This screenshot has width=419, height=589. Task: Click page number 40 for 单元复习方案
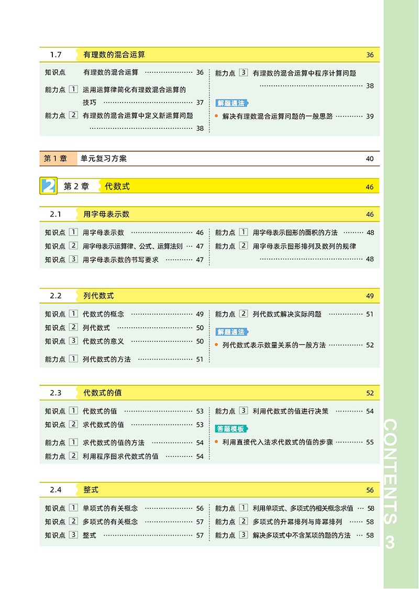coord(370,159)
